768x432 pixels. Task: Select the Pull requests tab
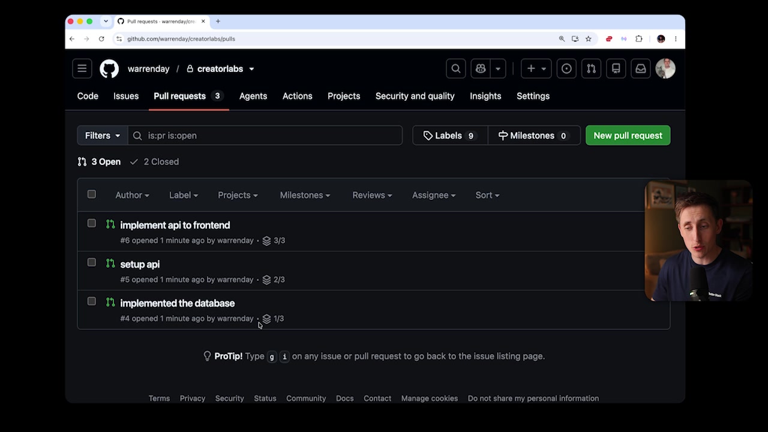click(189, 96)
